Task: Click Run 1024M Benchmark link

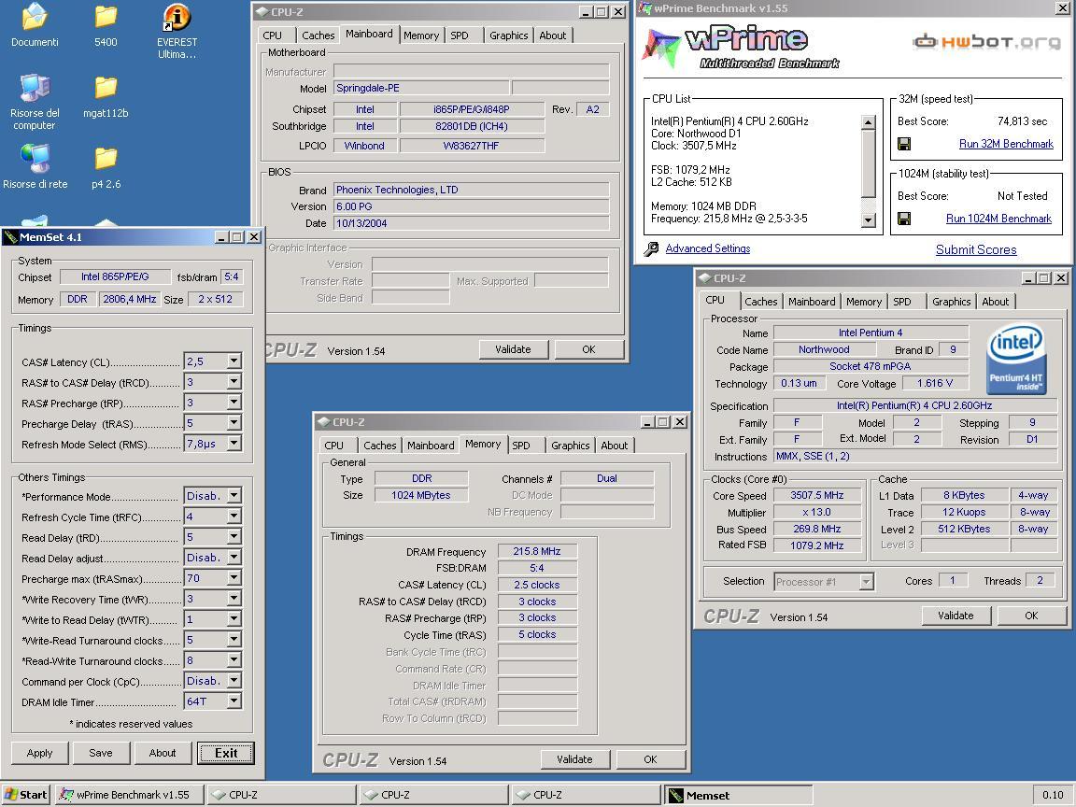Action: [x=998, y=219]
